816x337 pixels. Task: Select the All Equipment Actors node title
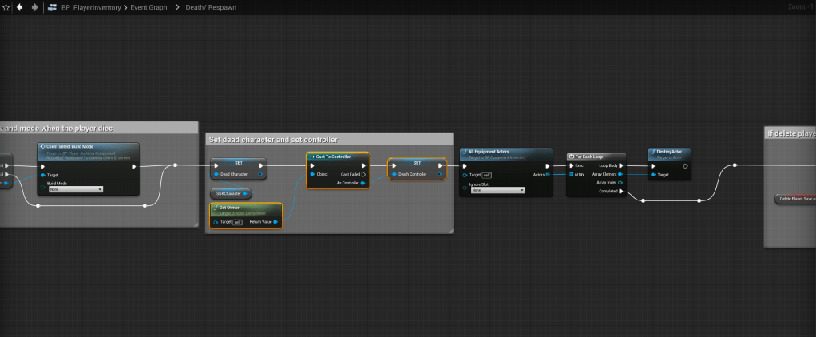coord(488,152)
